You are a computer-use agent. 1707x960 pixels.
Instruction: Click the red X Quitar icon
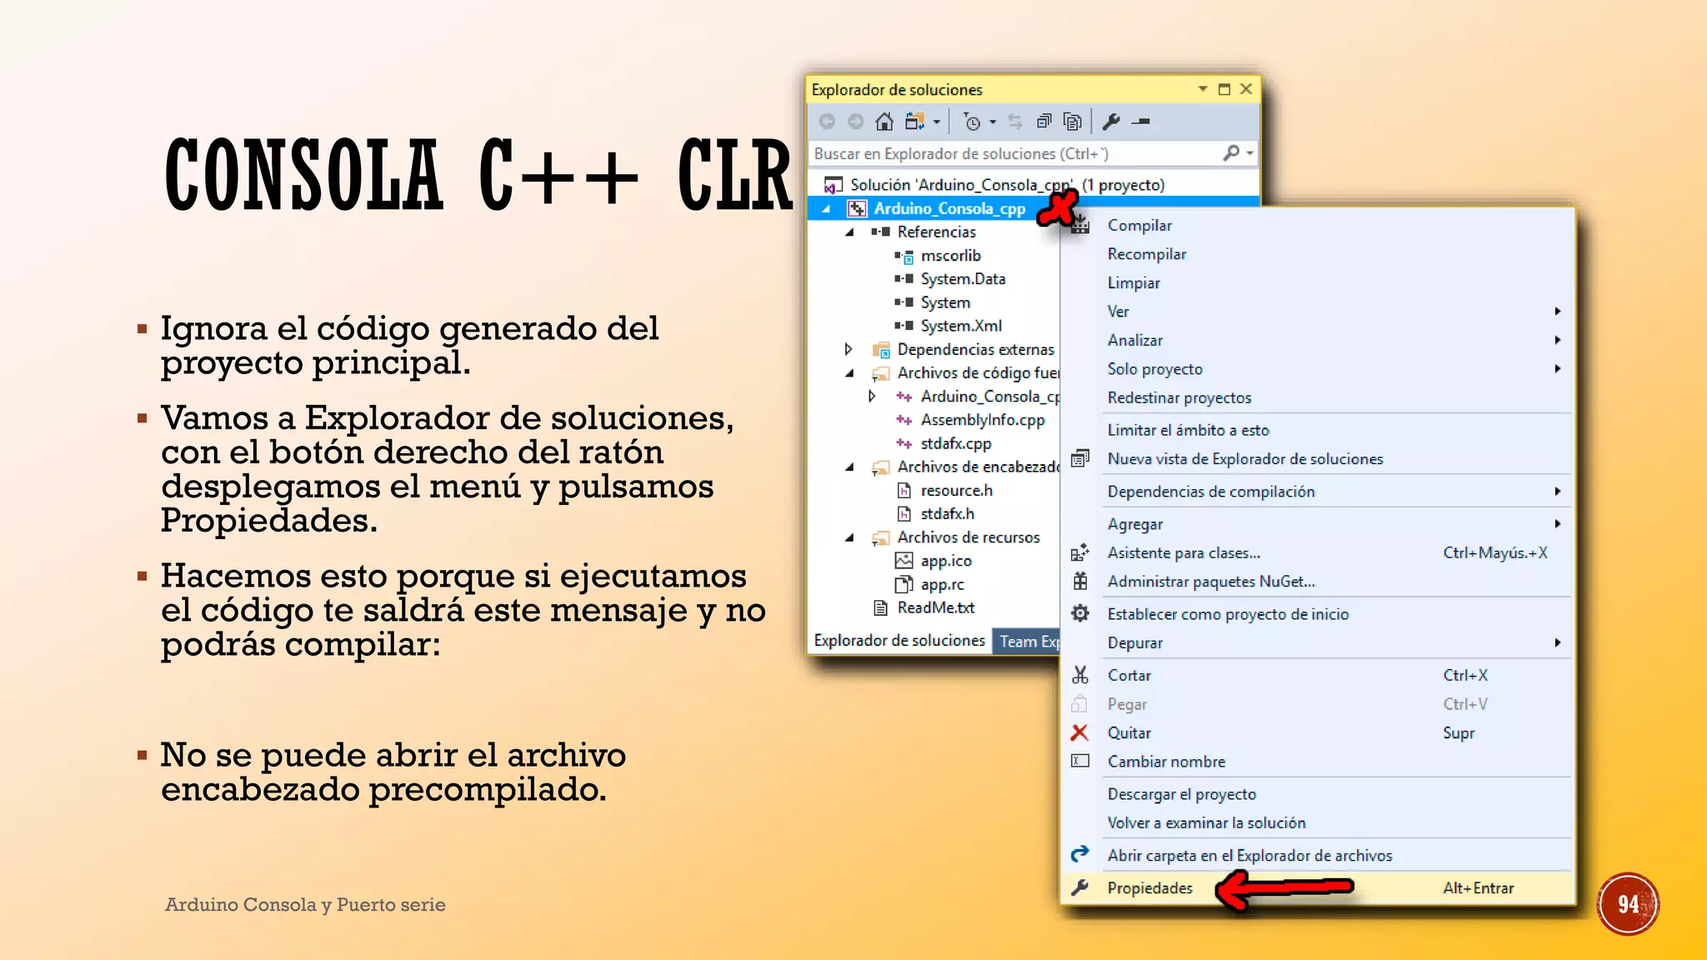click(1079, 732)
